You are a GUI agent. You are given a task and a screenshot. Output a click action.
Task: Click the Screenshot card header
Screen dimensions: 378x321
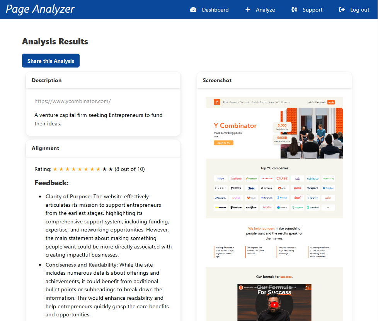(x=274, y=80)
